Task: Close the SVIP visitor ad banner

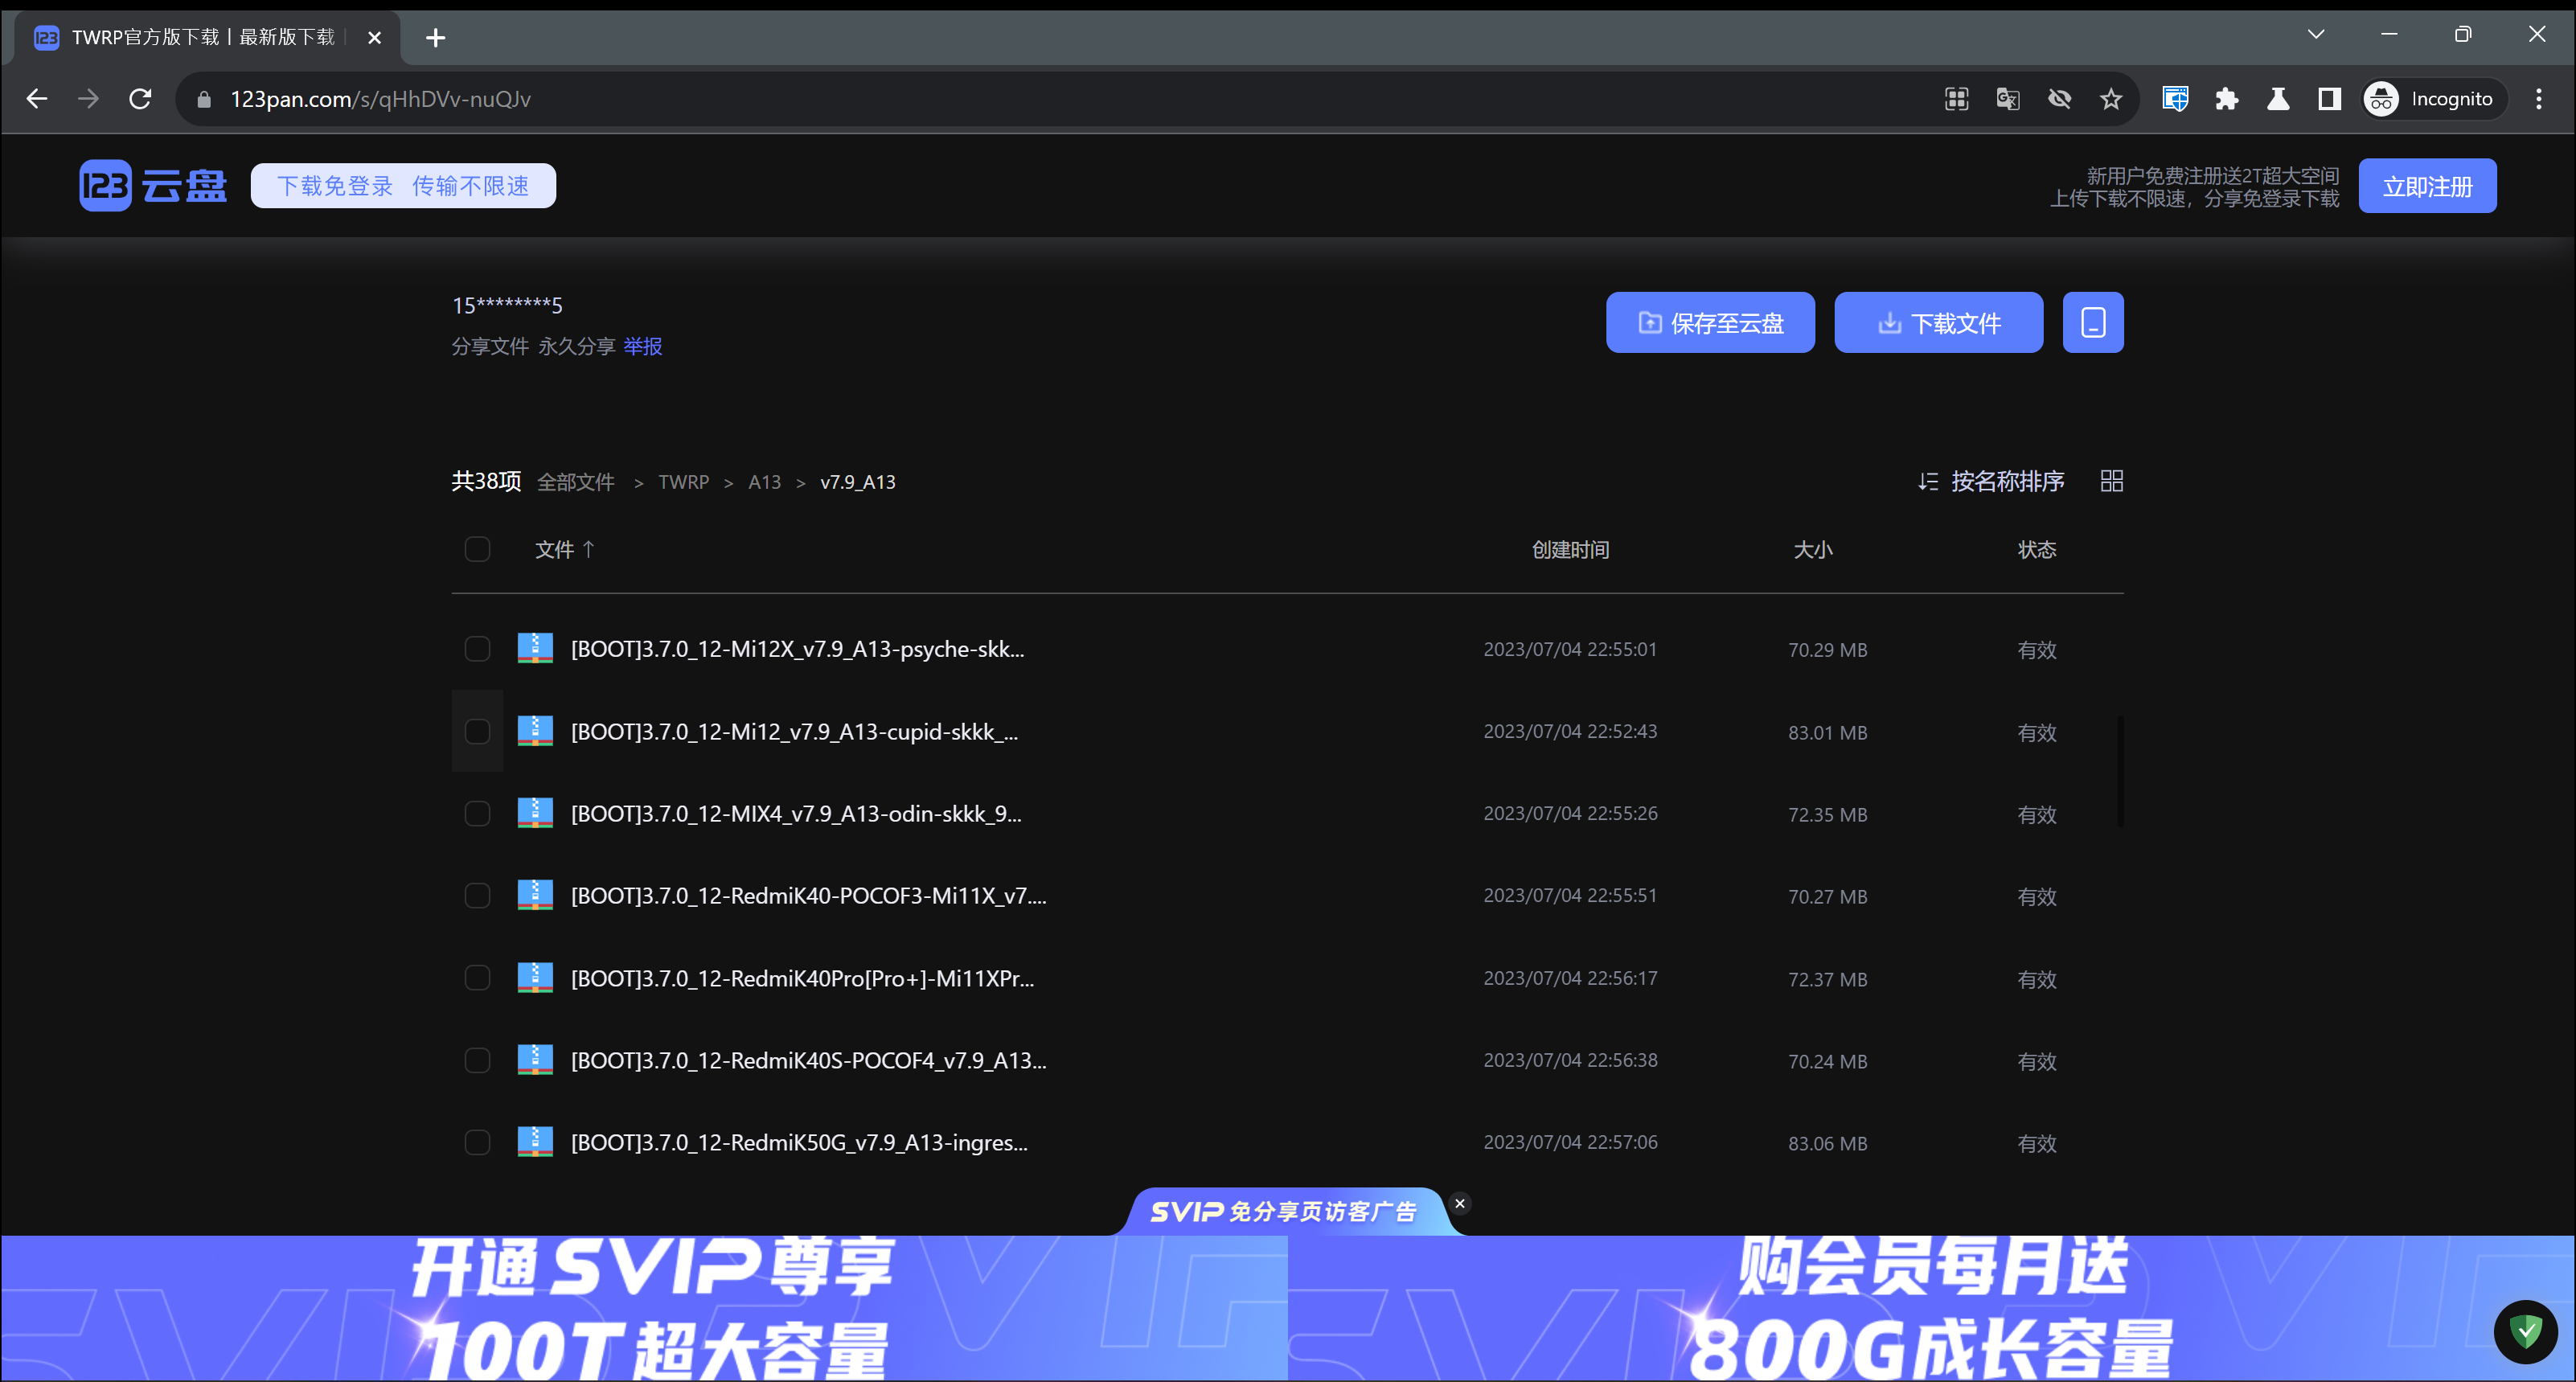Action: coord(1460,1203)
